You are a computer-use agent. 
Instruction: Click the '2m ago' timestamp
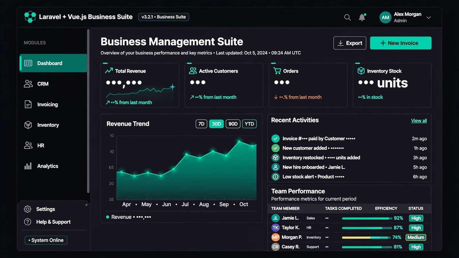click(x=419, y=139)
